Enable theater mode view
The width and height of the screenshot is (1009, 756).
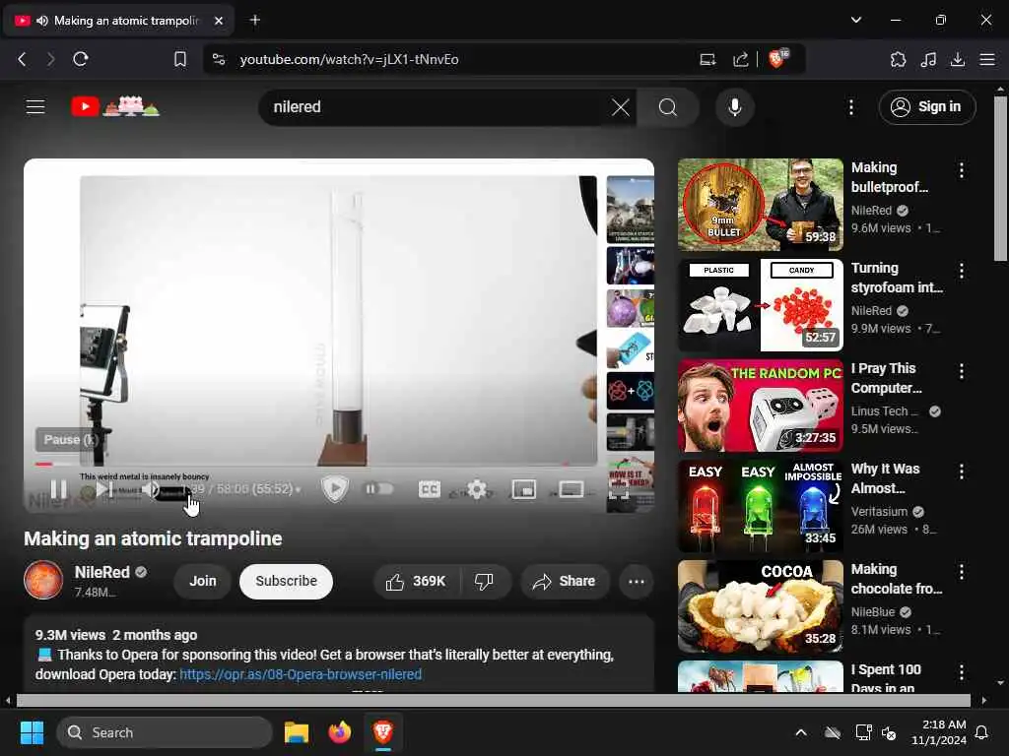pos(572,489)
